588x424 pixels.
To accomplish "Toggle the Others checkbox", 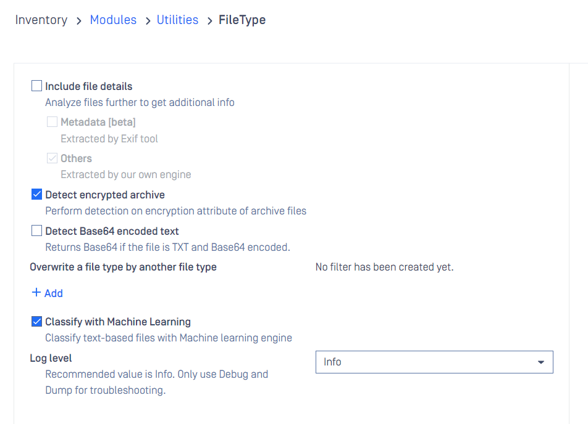I will (52, 158).
